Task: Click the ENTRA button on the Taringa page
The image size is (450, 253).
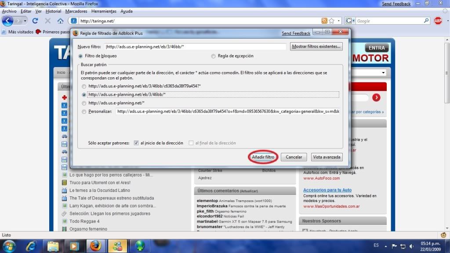Action: click(x=377, y=48)
